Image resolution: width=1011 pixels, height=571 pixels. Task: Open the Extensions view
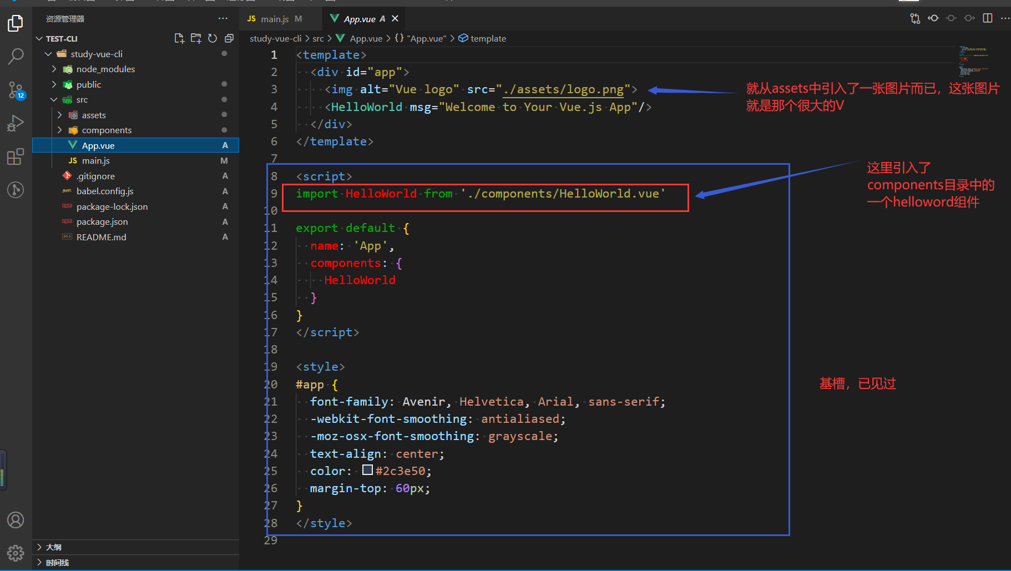pyautogui.click(x=16, y=156)
